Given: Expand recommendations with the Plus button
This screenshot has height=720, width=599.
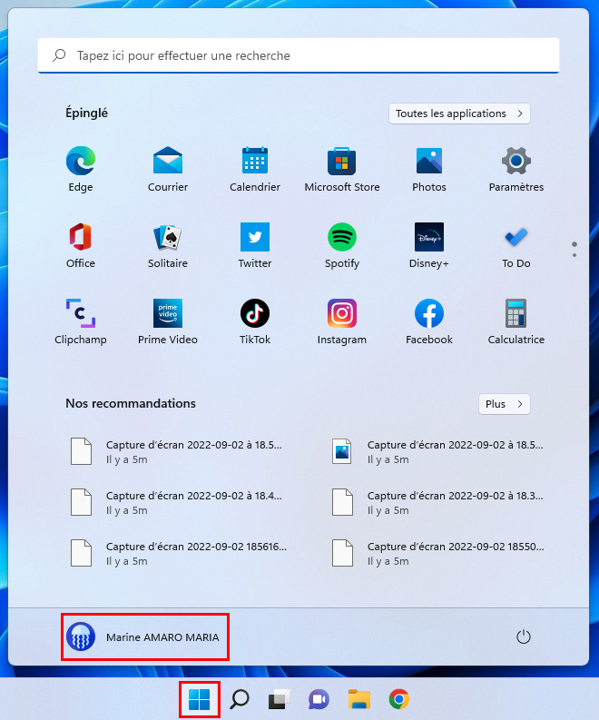Looking at the screenshot, I should coord(505,404).
